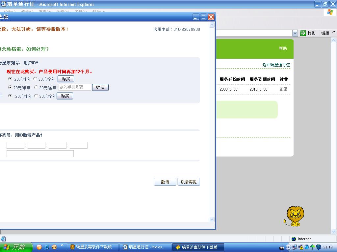Image resolution: width=337 pixels, height=252 pixels.
Task: Click the network connection tray icon
Action: click(x=295, y=247)
